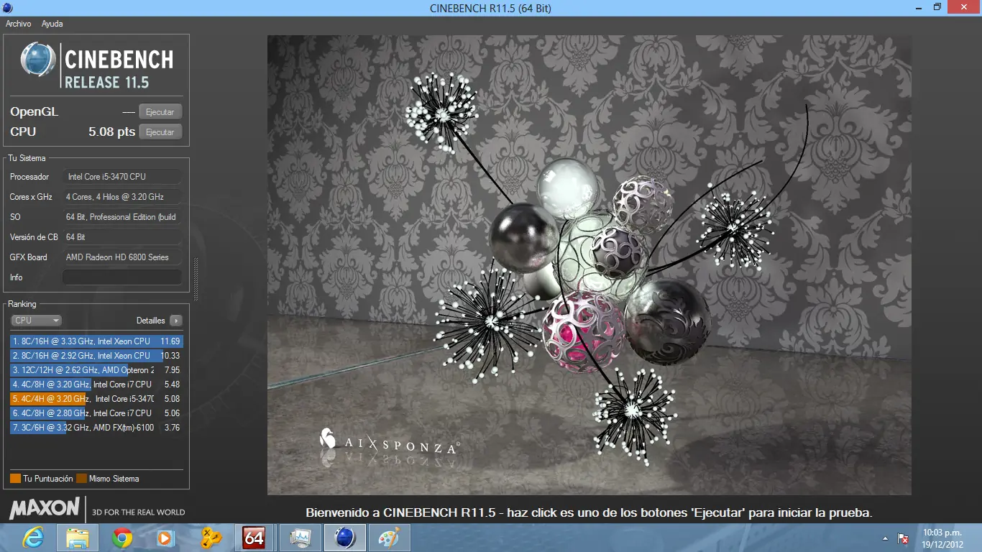Close the CINEBENCH window
This screenshot has width=982, height=552.
pos(964,7)
